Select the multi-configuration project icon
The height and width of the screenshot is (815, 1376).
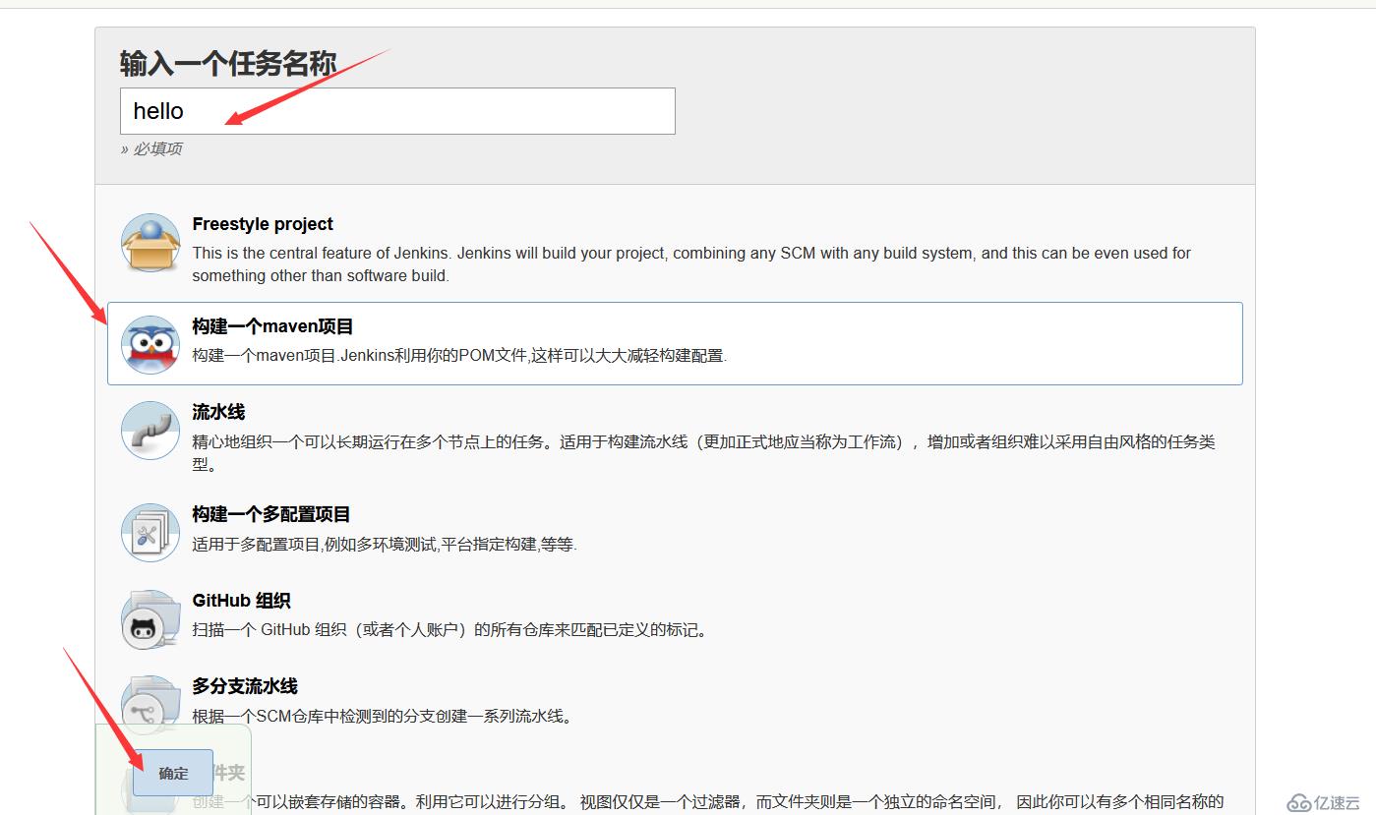pos(150,533)
